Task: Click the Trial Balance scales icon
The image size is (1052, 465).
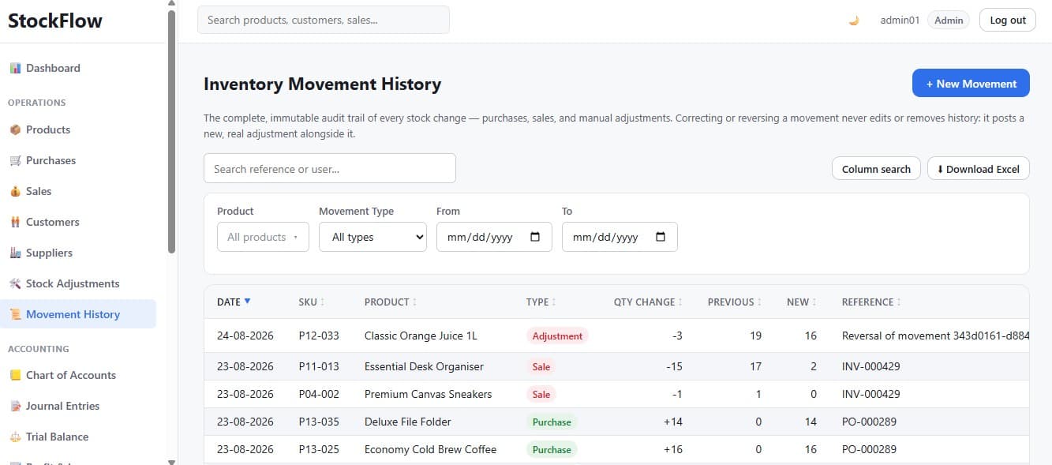Action: tap(15, 437)
